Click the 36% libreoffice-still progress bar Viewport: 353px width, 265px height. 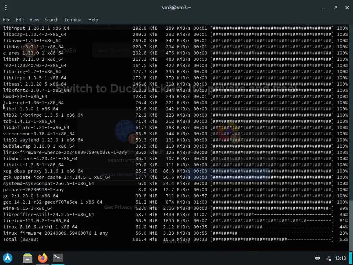(x=272, y=215)
